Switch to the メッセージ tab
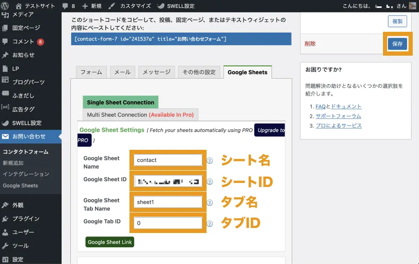Viewport: 419px width, 264px height. [x=156, y=72]
